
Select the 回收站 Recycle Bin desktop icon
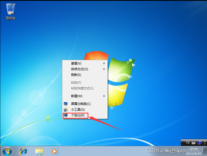tap(11, 11)
